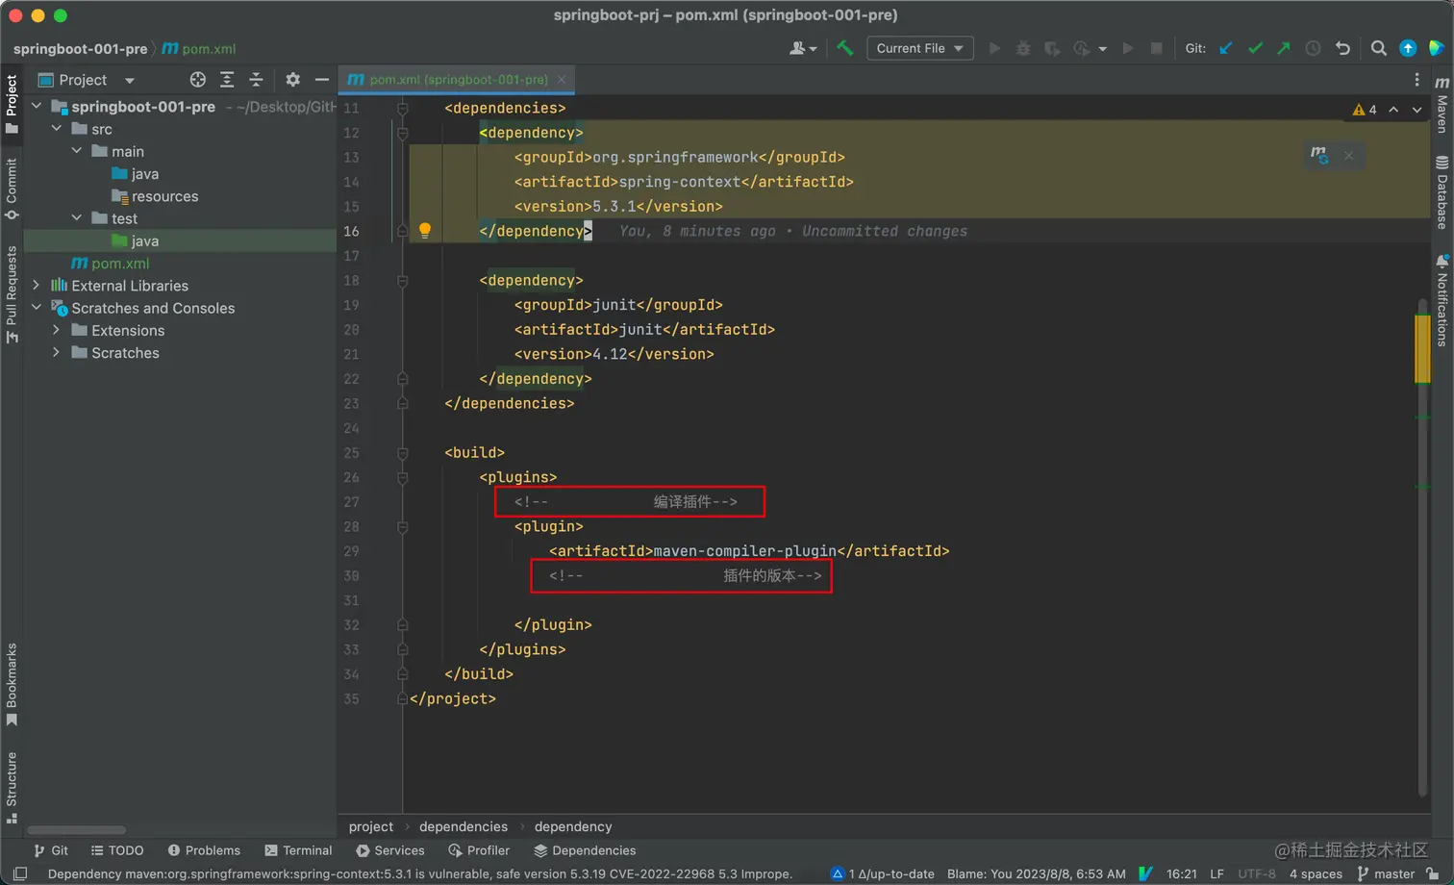Click the Stop square icon
This screenshot has height=885, width=1454.
(1157, 48)
